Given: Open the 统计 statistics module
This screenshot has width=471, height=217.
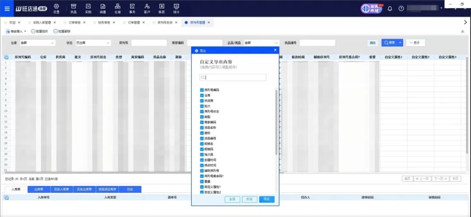Looking at the screenshot, I should [176, 9].
